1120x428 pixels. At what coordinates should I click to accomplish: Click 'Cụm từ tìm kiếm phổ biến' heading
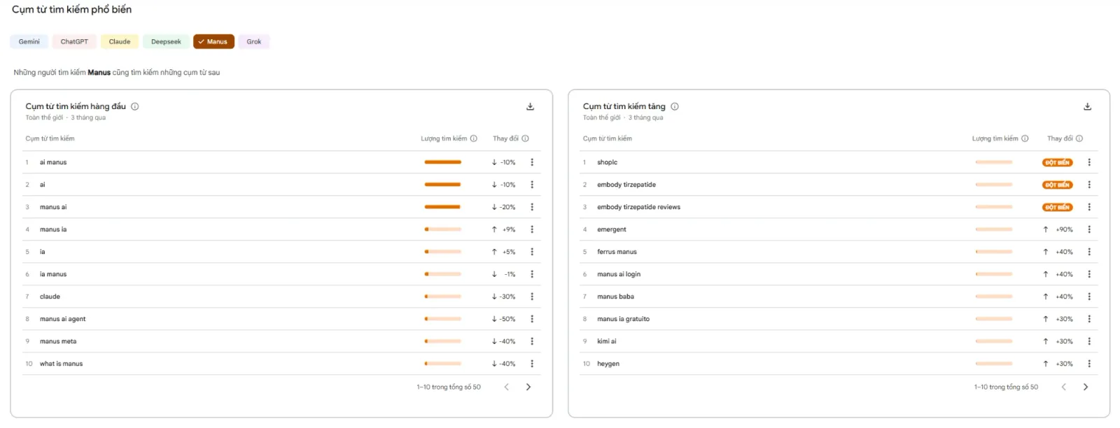point(71,10)
